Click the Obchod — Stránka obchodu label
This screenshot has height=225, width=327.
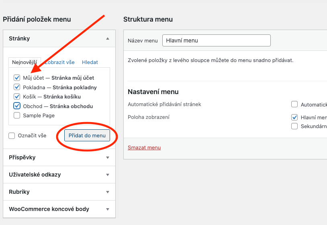click(x=58, y=106)
